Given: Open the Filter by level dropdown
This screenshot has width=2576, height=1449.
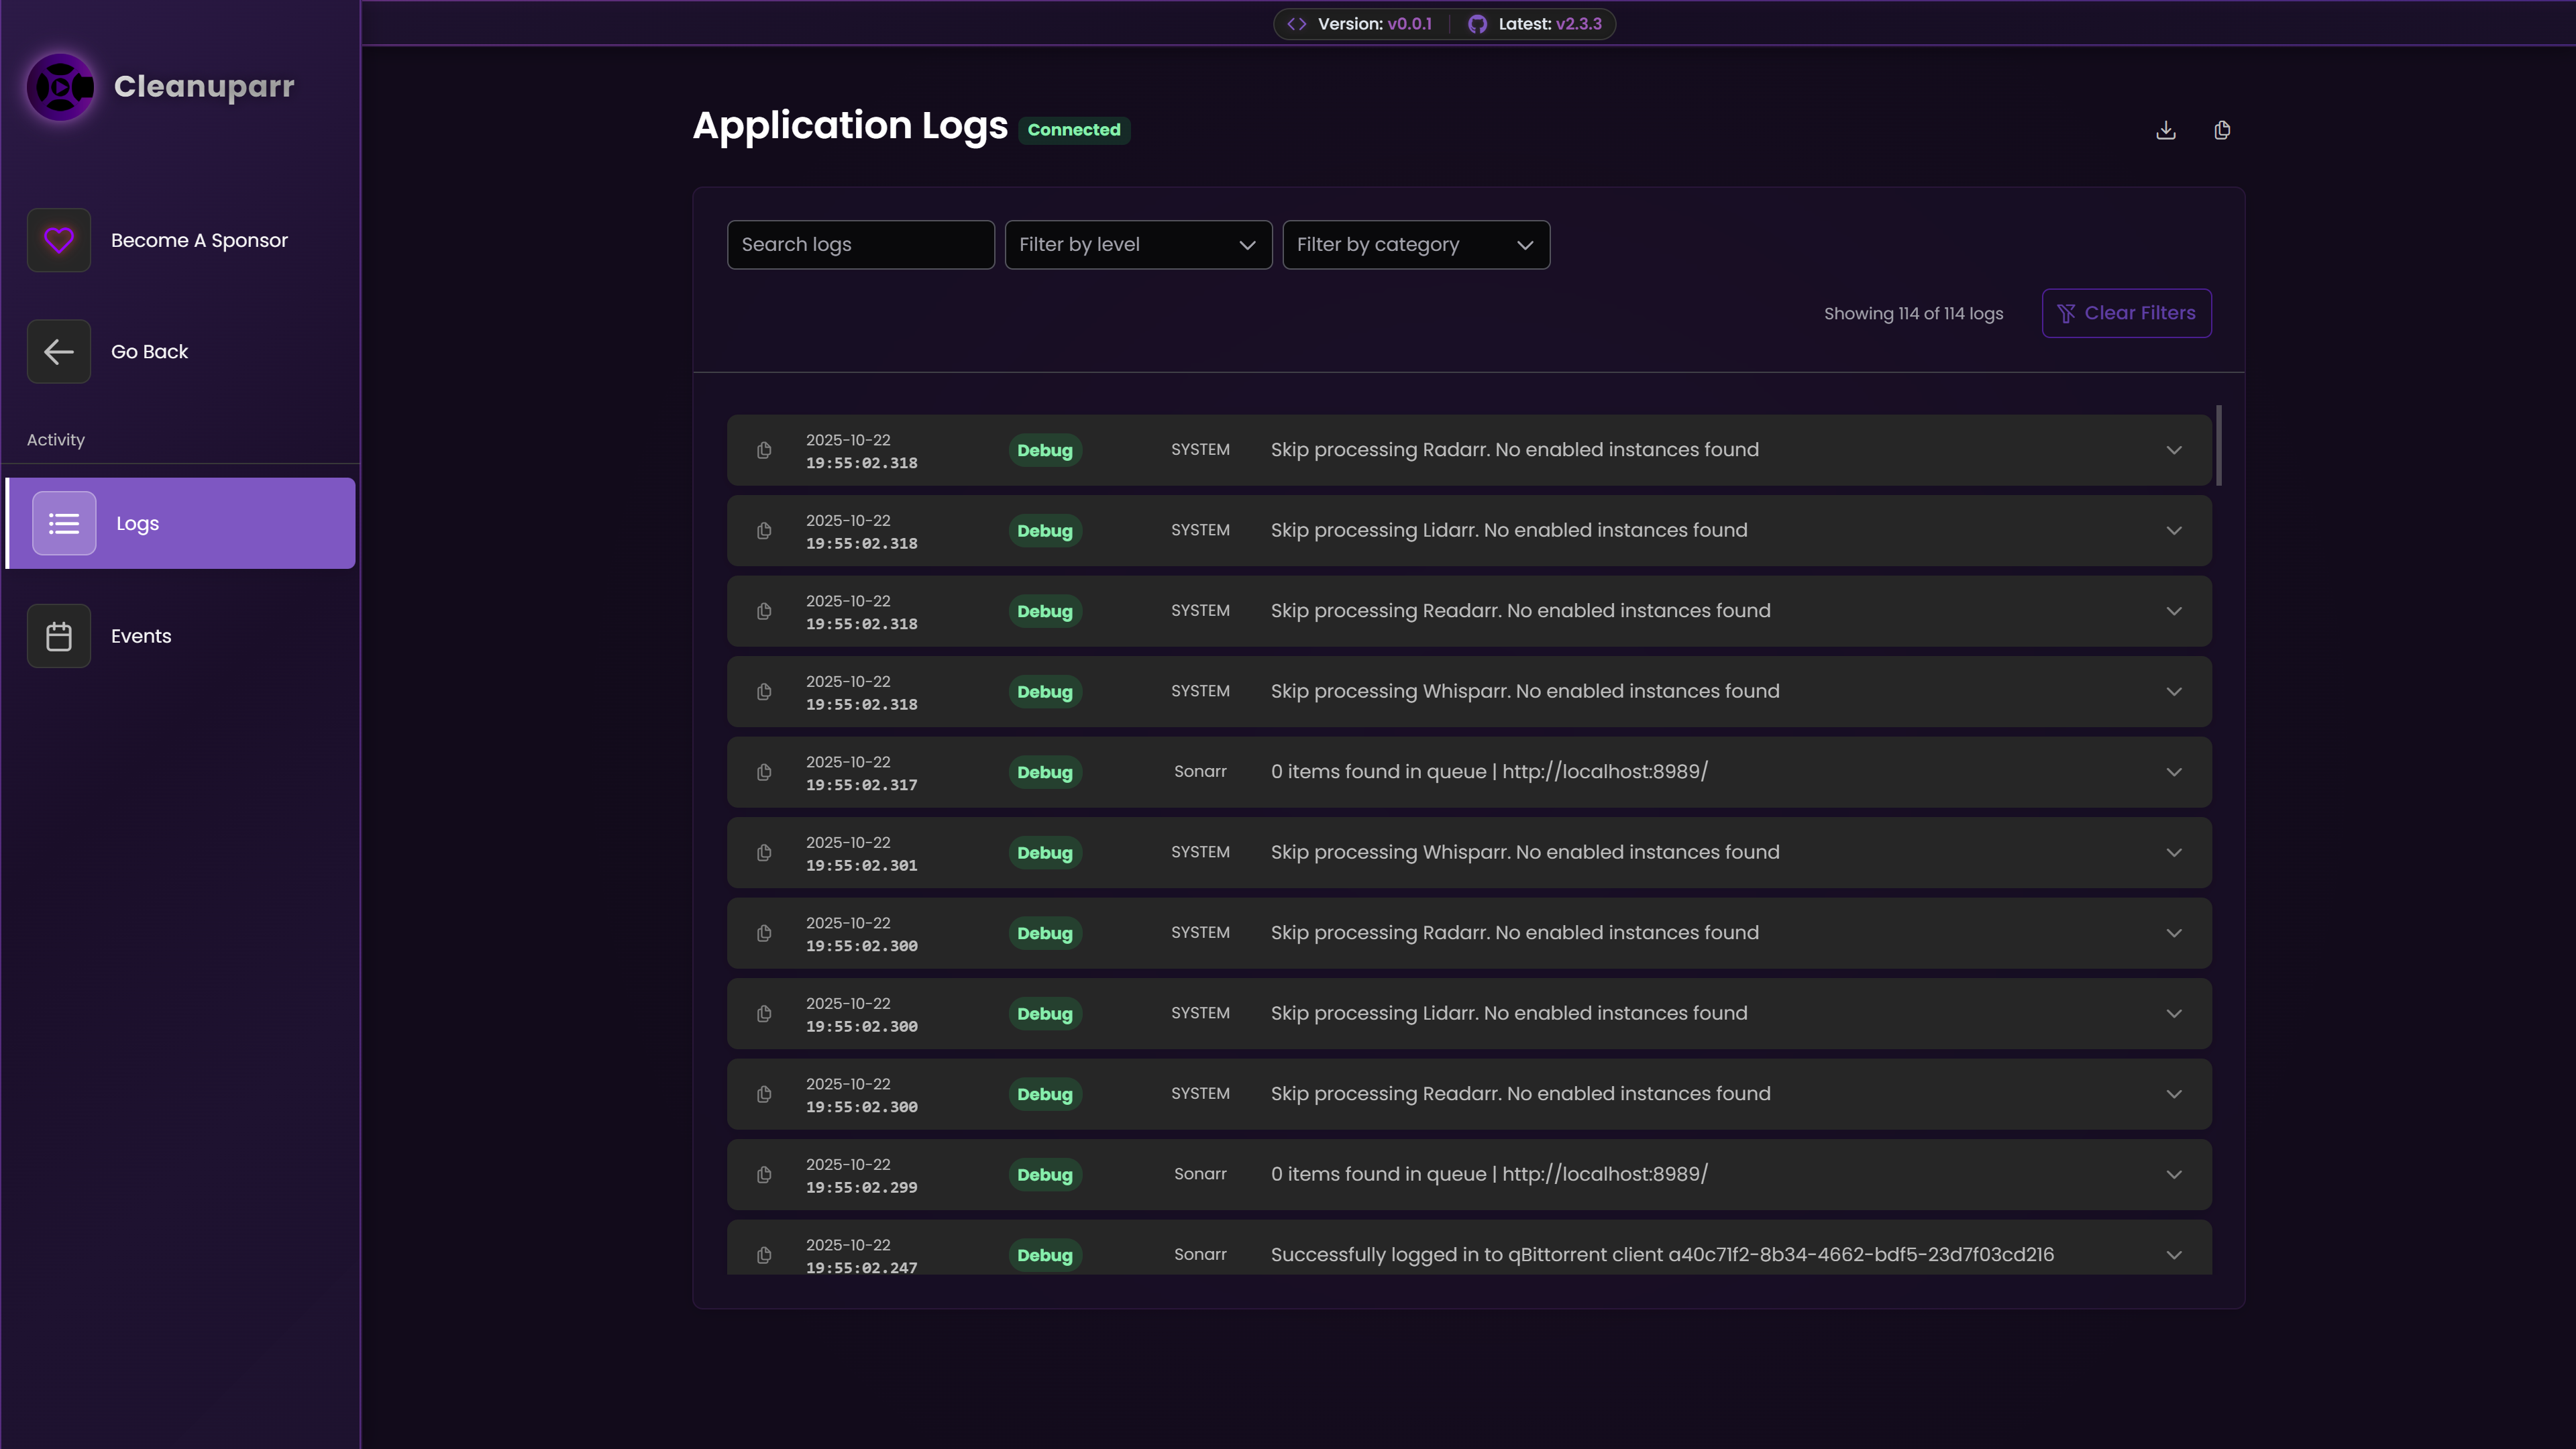Looking at the screenshot, I should (1137, 245).
